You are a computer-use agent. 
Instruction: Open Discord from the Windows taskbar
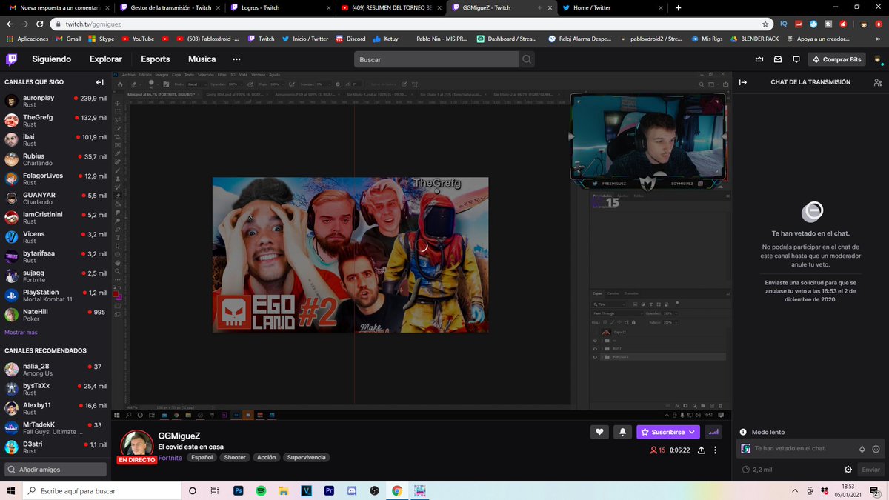pos(352,490)
